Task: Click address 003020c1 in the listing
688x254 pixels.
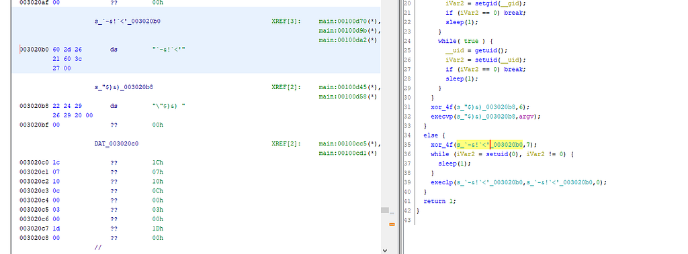Action: [34, 172]
